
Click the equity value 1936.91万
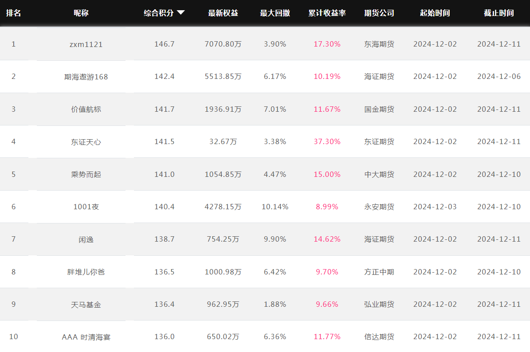click(223, 109)
